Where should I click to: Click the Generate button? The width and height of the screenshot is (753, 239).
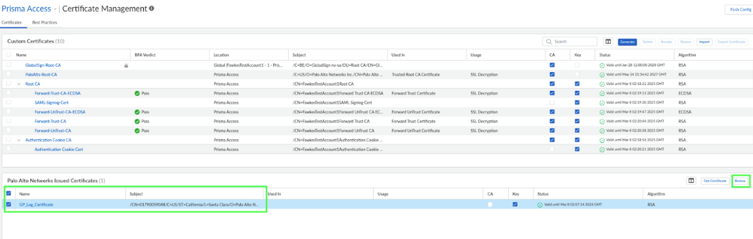pyautogui.click(x=627, y=42)
